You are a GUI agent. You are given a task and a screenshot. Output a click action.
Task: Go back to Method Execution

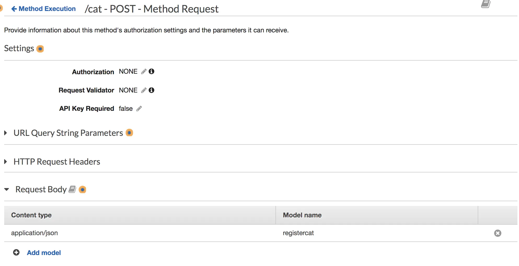point(43,9)
